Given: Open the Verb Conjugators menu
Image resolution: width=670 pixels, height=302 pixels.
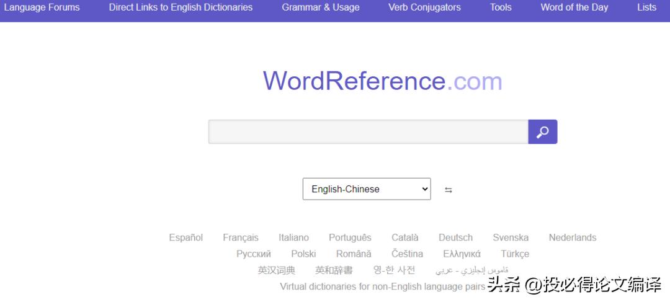Looking at the screenshot, I should (x=425, y=7).
